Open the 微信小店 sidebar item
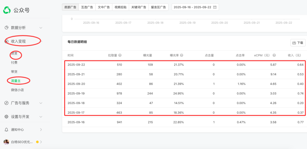307x149 pixels. (x=18, y=90)
